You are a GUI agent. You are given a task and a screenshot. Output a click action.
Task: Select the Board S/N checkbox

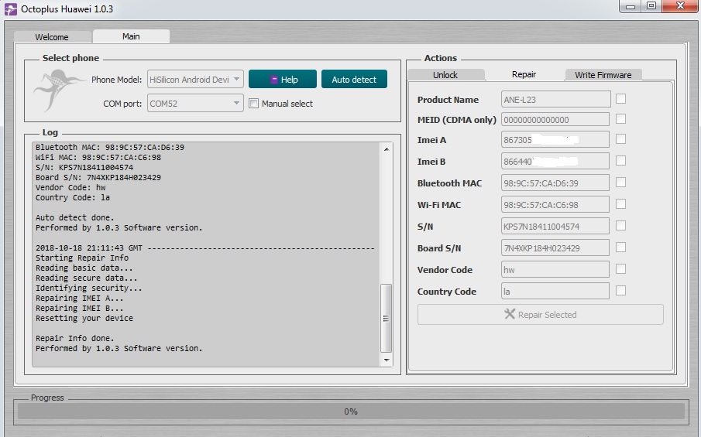pos(620,248)
